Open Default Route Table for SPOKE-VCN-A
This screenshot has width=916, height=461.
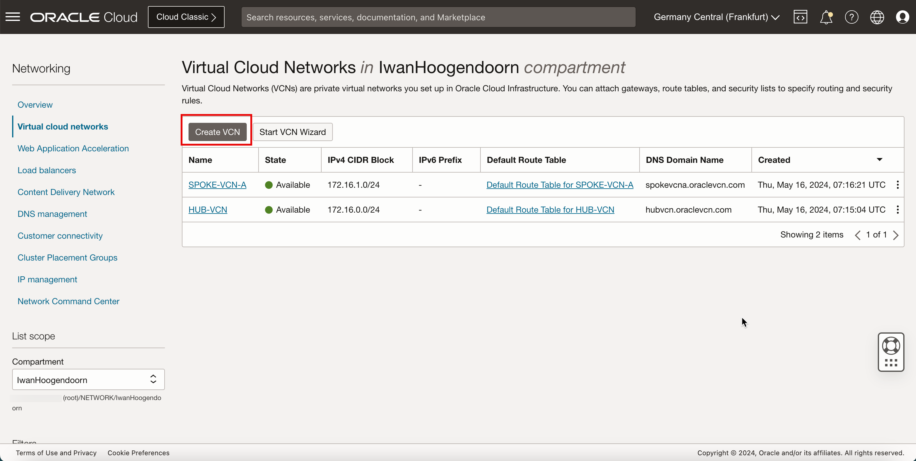click(560, 185)
